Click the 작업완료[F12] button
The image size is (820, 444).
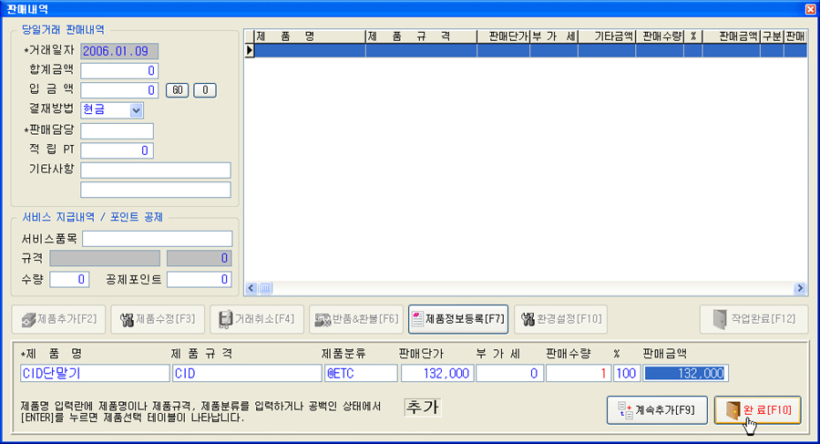pyautogui.click(x=754, y=319)
